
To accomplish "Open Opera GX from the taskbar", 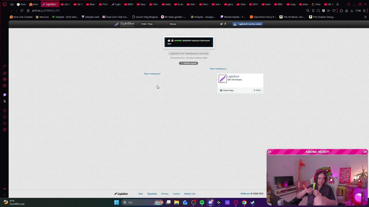I will [x=236, y=202].
